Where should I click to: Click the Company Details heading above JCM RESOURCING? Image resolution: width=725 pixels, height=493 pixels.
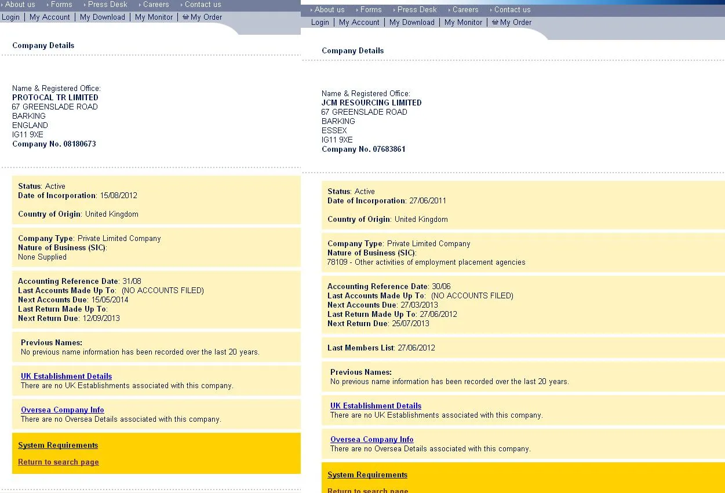click(x=353, y=51)
